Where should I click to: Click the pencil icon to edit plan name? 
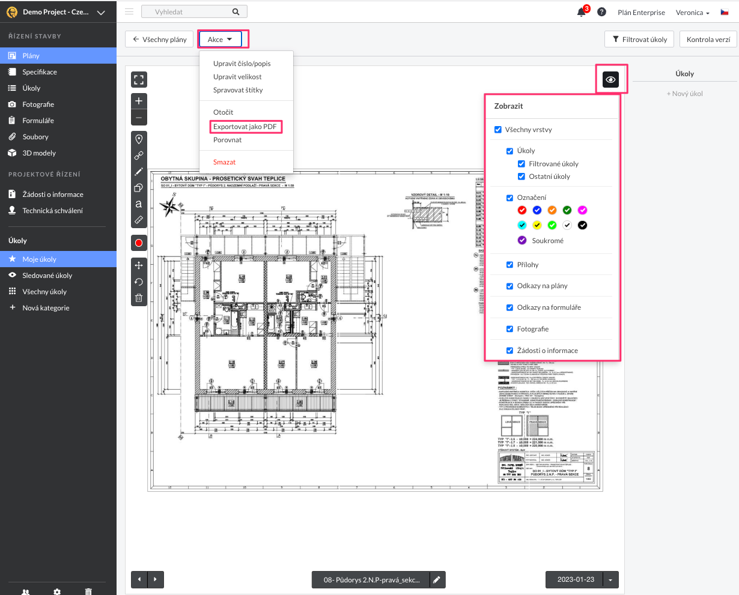[x=437, y=579]
